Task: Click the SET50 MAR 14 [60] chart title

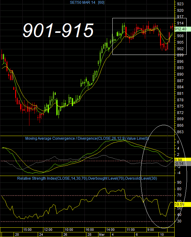Action: [x=87, y=2]
